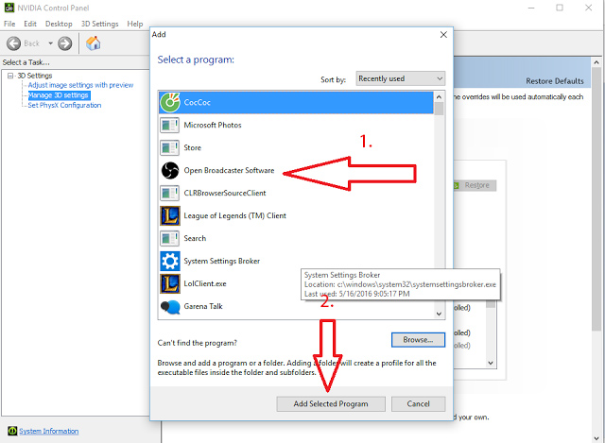Click the Cancel button

pyautogui.click(x=418, y=403)
